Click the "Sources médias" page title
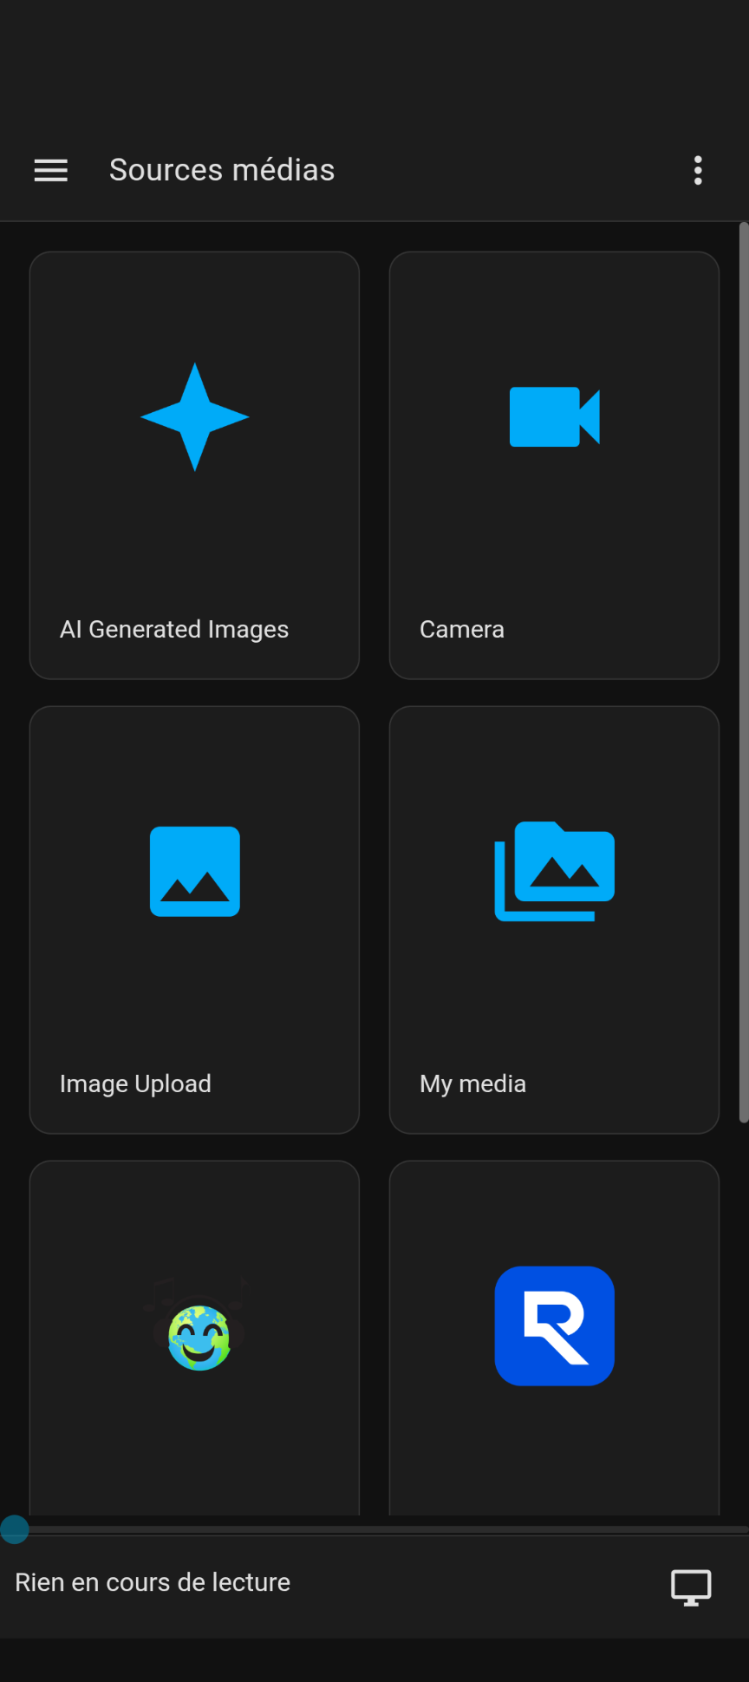749x1682 pixels. coord(222,171)
